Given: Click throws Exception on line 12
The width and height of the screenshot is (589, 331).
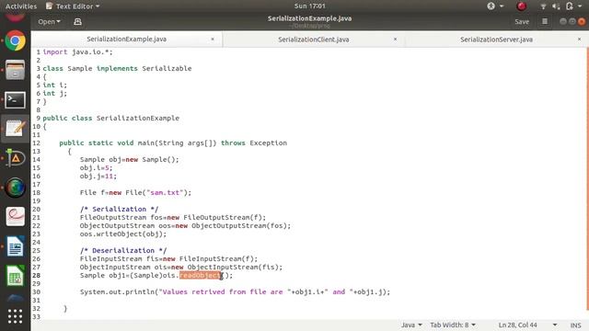Looking at the screenshot, I should (254, 143).
